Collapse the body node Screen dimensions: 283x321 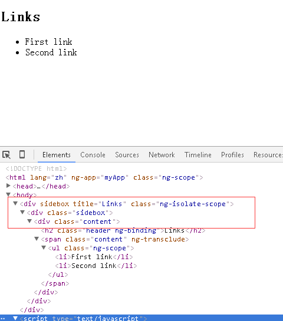(x=8, y=194)
